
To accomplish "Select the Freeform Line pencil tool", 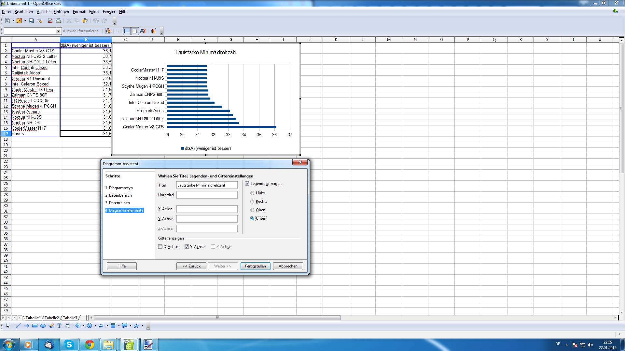I will [51, 326].
